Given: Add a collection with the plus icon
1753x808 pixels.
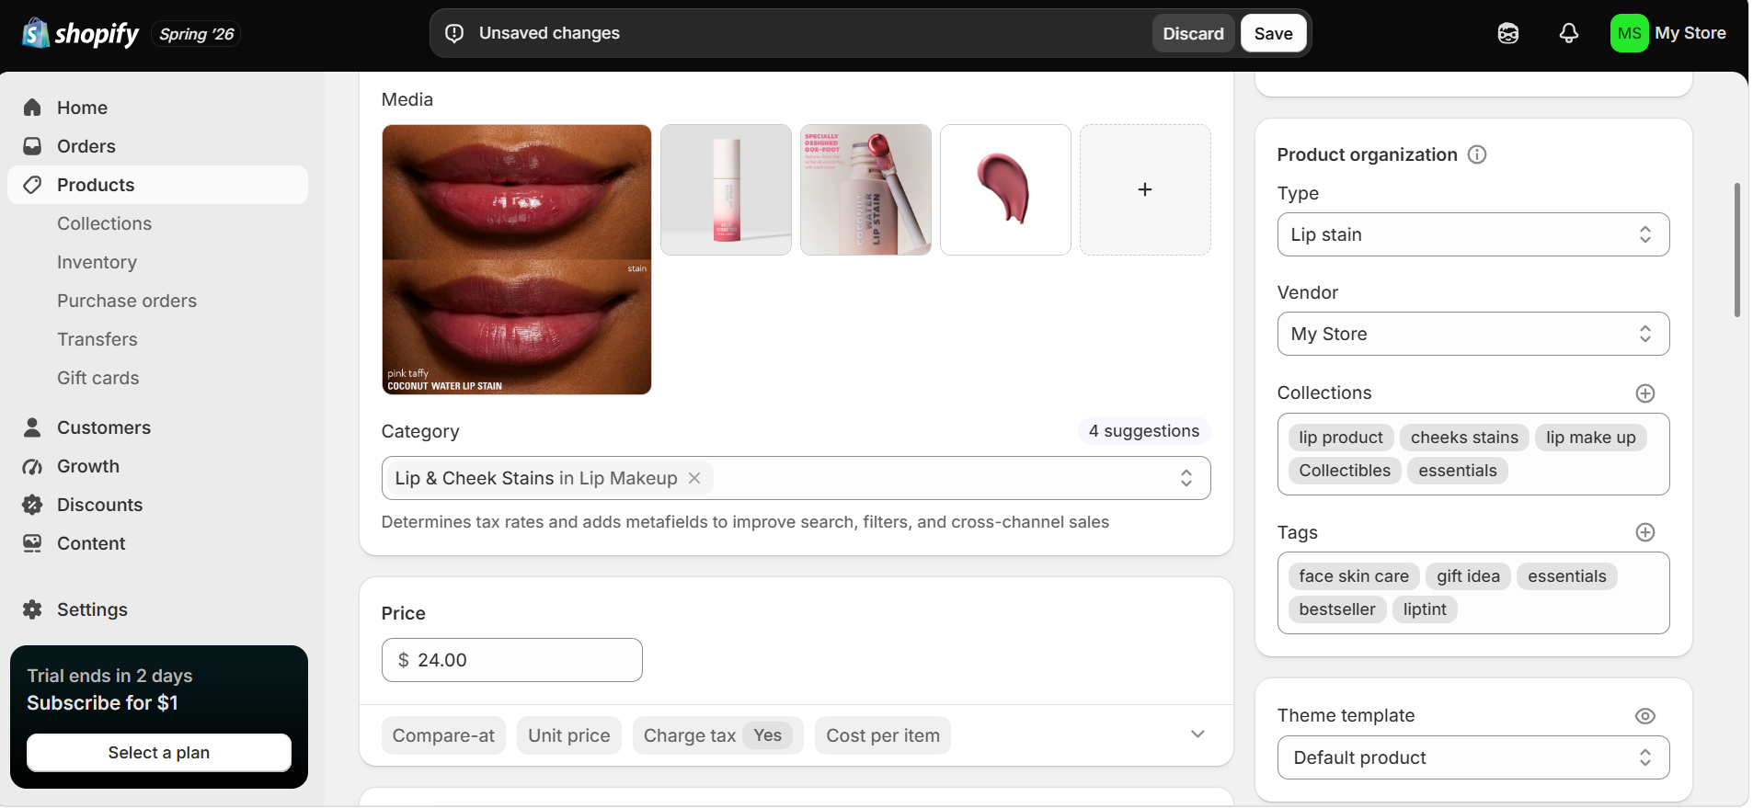Looking at the screenshot, I should click(1645, 393).
